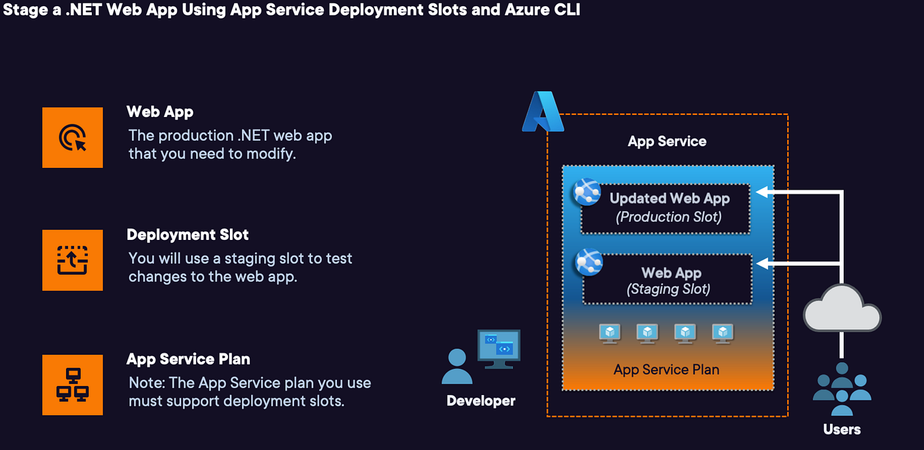Click the diagram title heading text
924x450 pixels.
pyautogui.click(x=291, y=10)
